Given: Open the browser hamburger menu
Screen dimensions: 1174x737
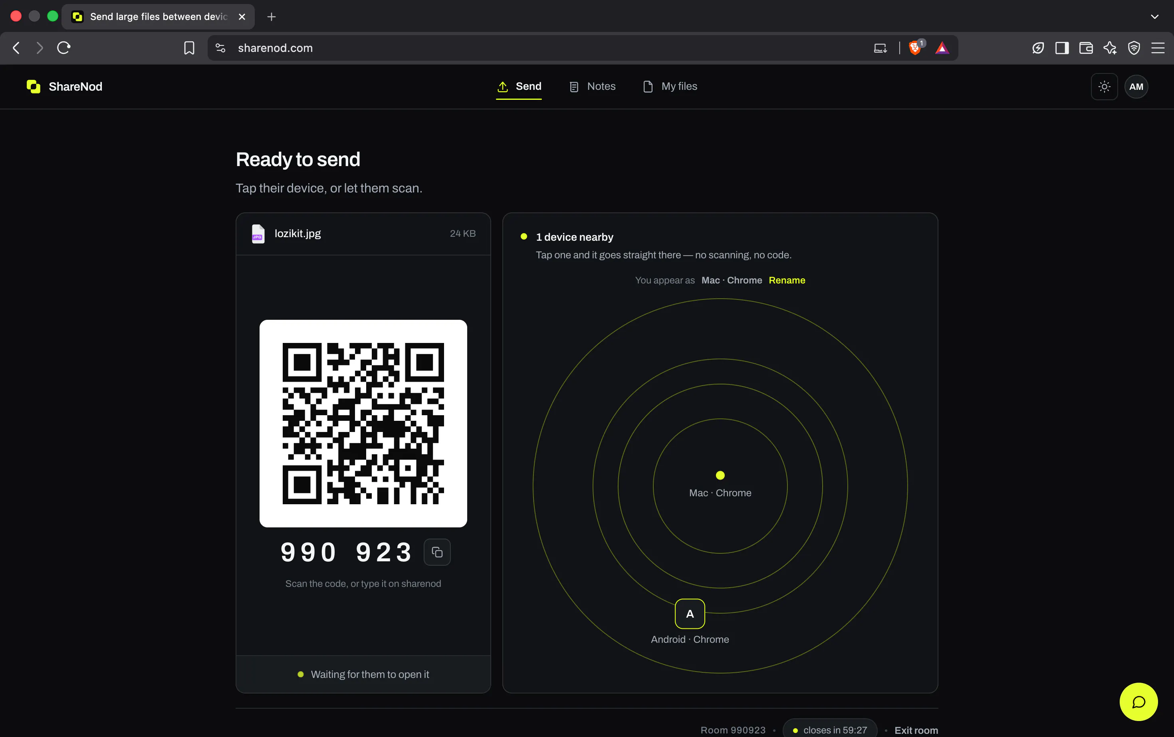Looking at the screenshot, I should click(1158, 48).
